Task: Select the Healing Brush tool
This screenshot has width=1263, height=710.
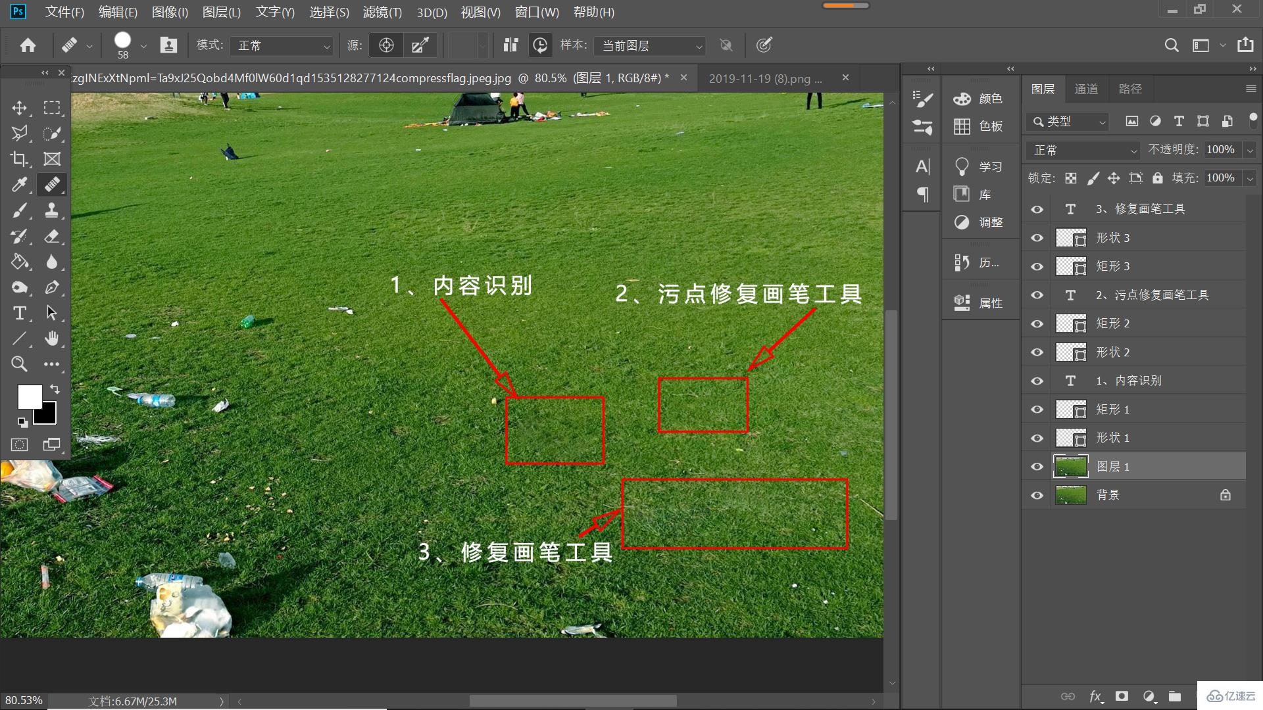Action: [x=51, y=185]
